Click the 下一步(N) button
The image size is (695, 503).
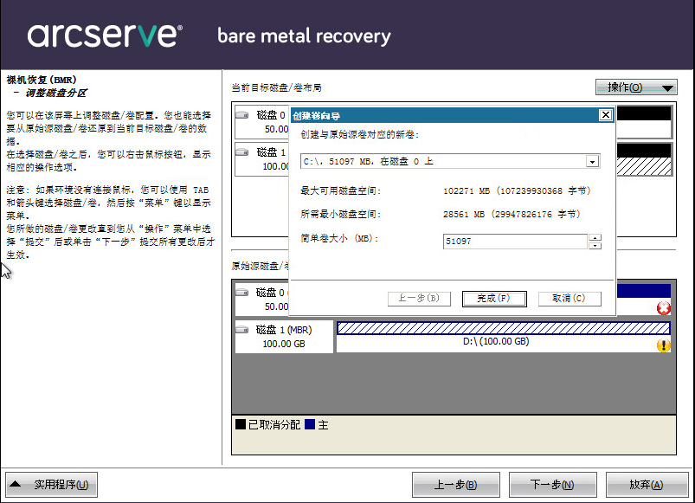coord(553,485)
